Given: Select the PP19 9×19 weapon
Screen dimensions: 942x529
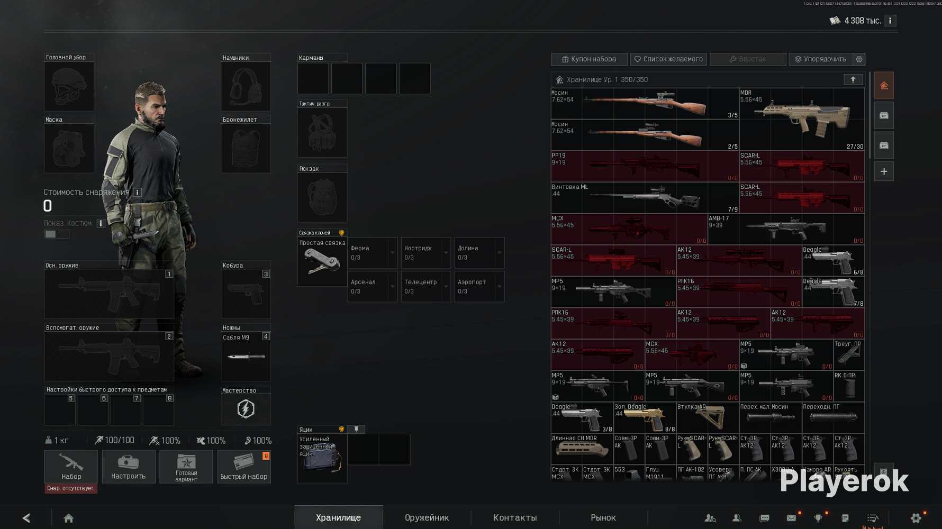Looking at the screenshot, I should (645, 167).
